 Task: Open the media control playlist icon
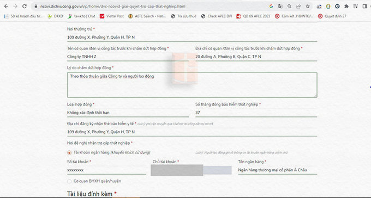[x=356, y=7]
